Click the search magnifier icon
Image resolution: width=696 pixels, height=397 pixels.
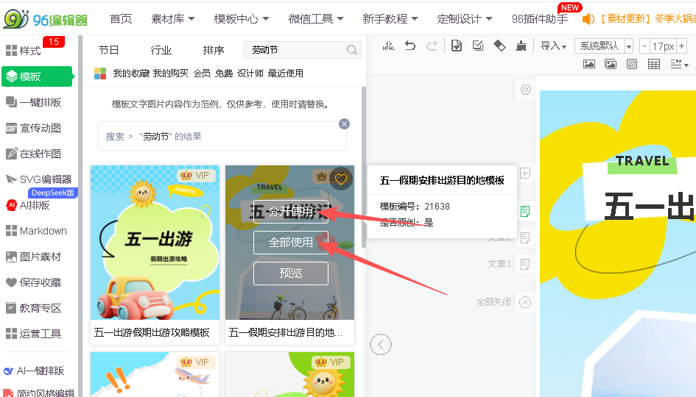352,51
